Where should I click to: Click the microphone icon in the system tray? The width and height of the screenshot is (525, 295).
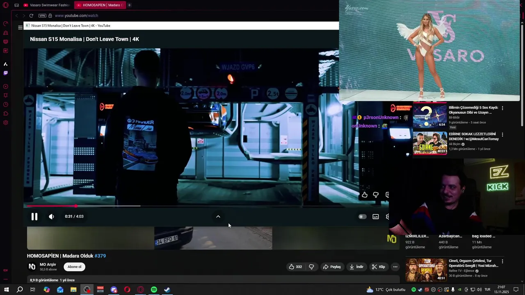(x=453, y=290)
